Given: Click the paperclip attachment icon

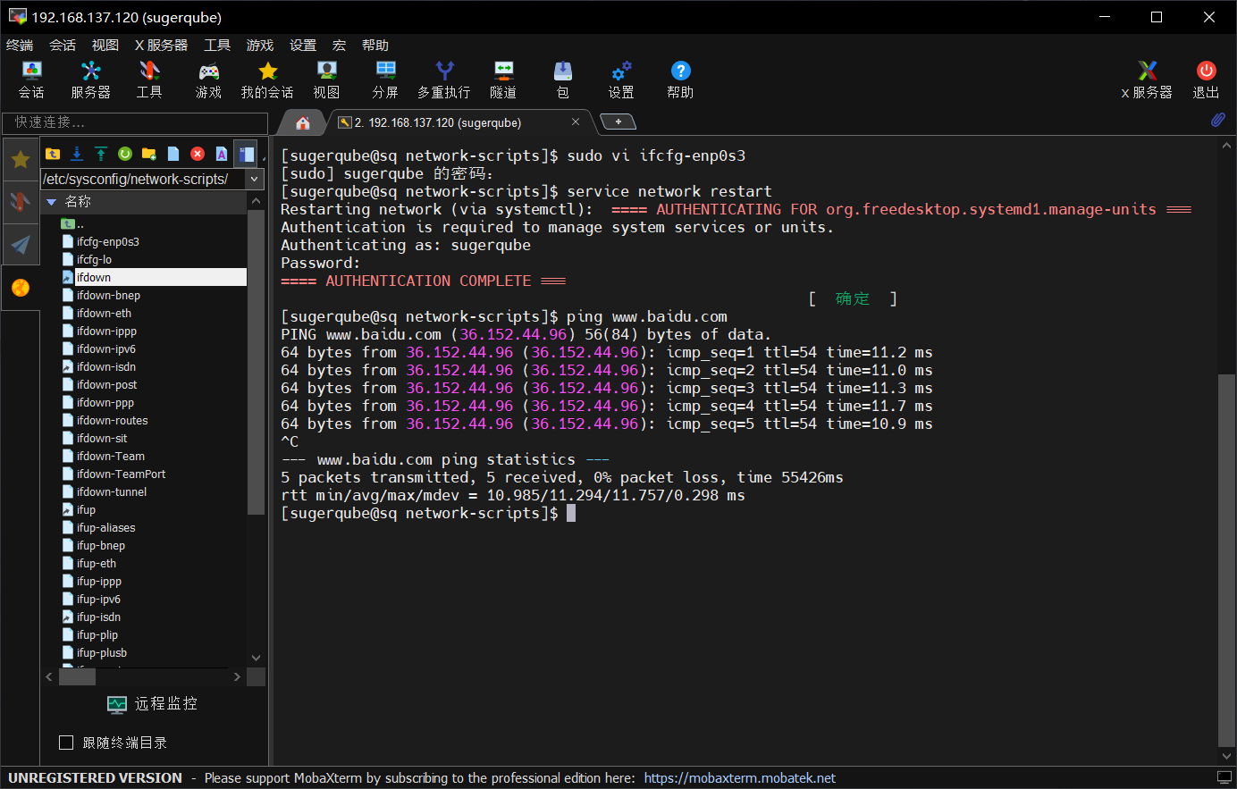Looking at the screenshot, I should (x=1217, y=120).
